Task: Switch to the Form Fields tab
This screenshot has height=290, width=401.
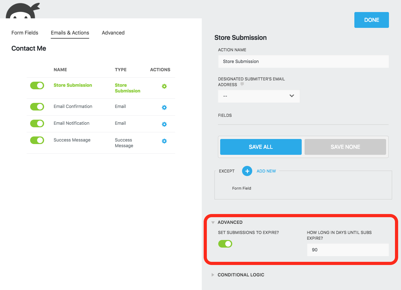Action: (x=25, y=33)
